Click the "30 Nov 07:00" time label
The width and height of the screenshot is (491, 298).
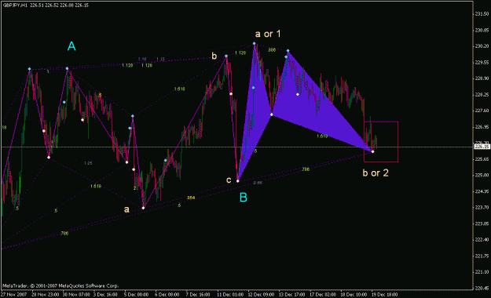click(x=75, y=295)
